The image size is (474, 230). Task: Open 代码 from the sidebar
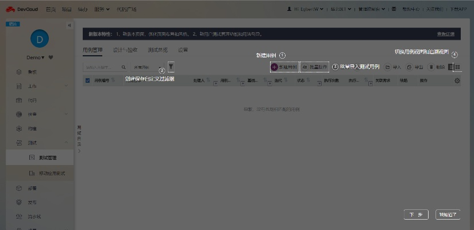click(x=32, y=100)
